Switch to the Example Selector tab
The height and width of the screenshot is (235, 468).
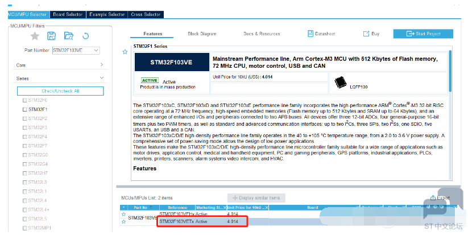tap(107, 14)
